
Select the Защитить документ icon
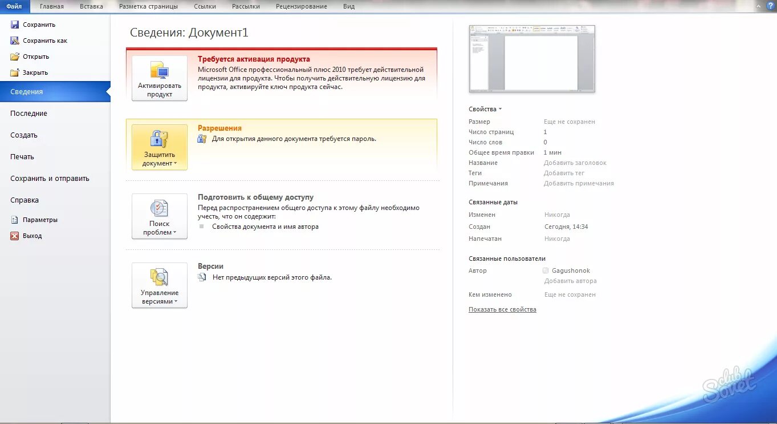[x=158, y=140]
